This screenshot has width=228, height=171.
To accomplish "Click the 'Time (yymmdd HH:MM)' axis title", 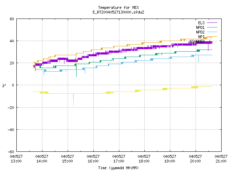I will [x=118, y=168].
